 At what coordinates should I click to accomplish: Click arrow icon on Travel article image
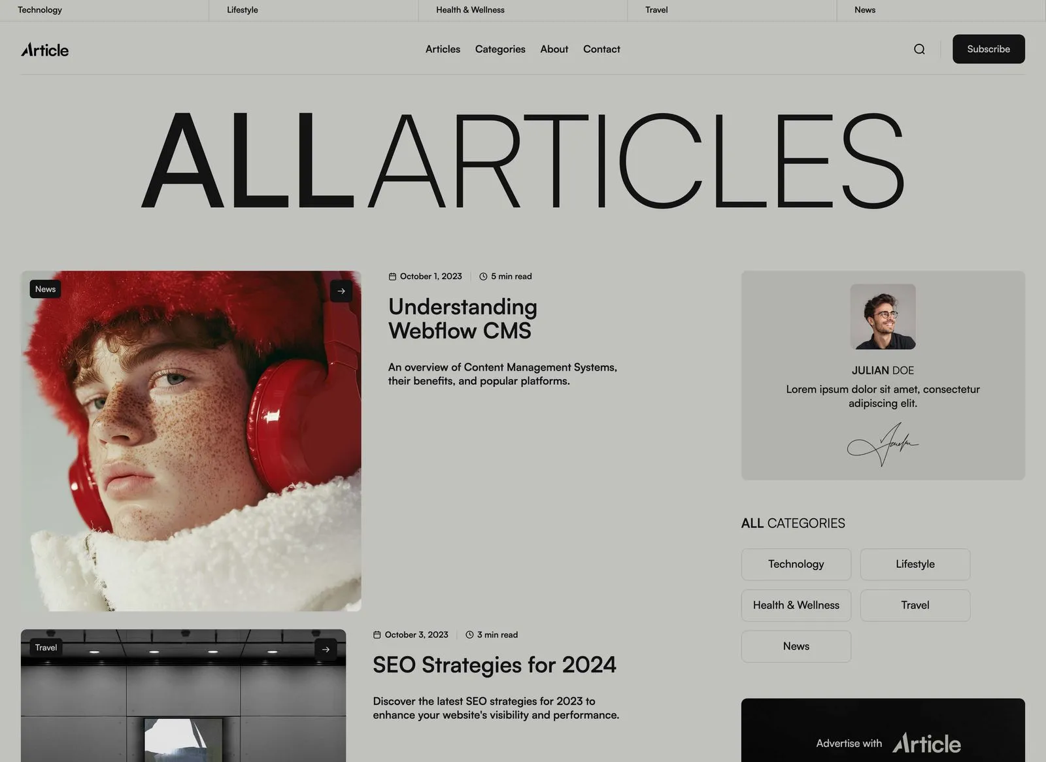coord(326,649)
